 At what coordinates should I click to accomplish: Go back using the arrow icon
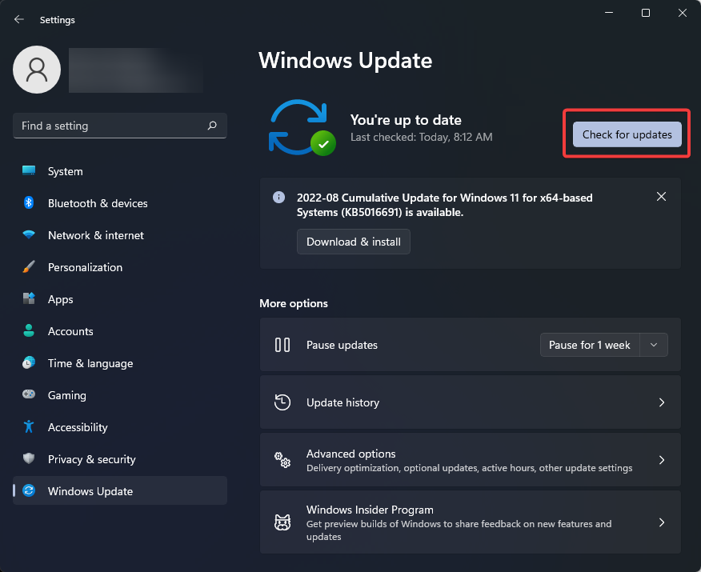[19, 19]
